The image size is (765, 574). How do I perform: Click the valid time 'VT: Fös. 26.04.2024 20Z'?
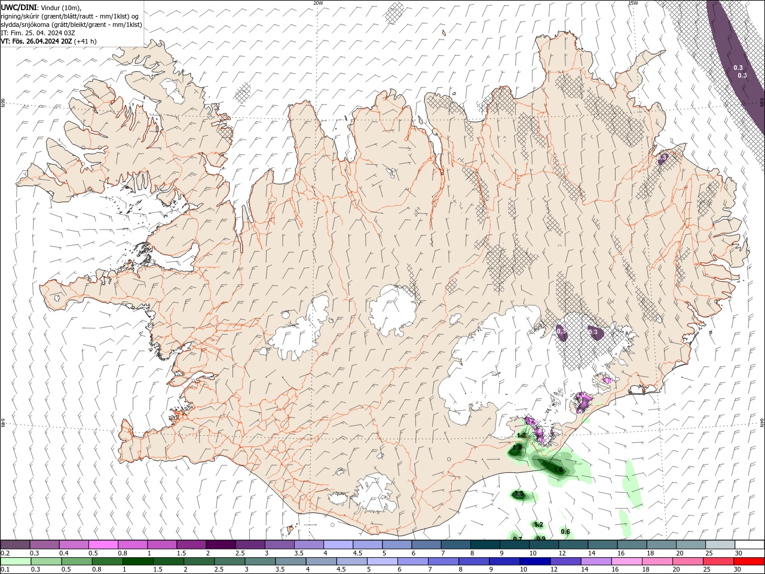37,41
